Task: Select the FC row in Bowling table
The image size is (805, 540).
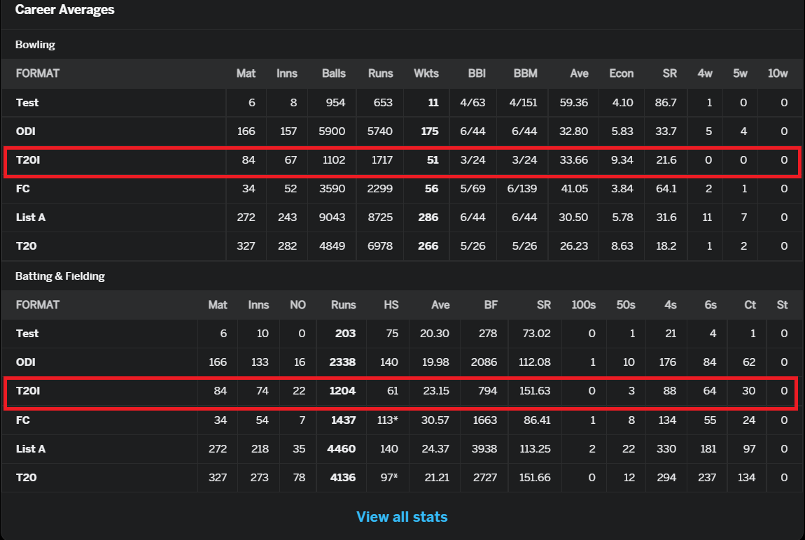Action: 402,189
